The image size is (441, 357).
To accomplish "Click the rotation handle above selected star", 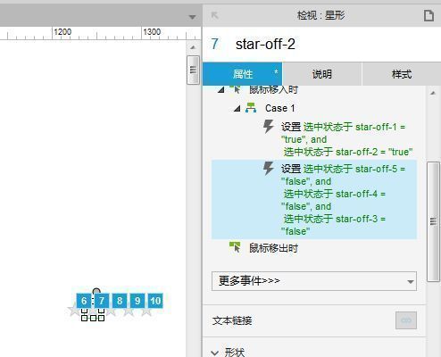I will tap(96, 291).
